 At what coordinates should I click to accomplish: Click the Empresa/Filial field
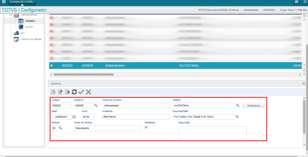coord(204,117)
